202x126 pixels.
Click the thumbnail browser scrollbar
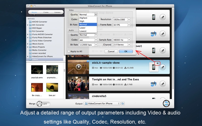(x=64, y=70)
